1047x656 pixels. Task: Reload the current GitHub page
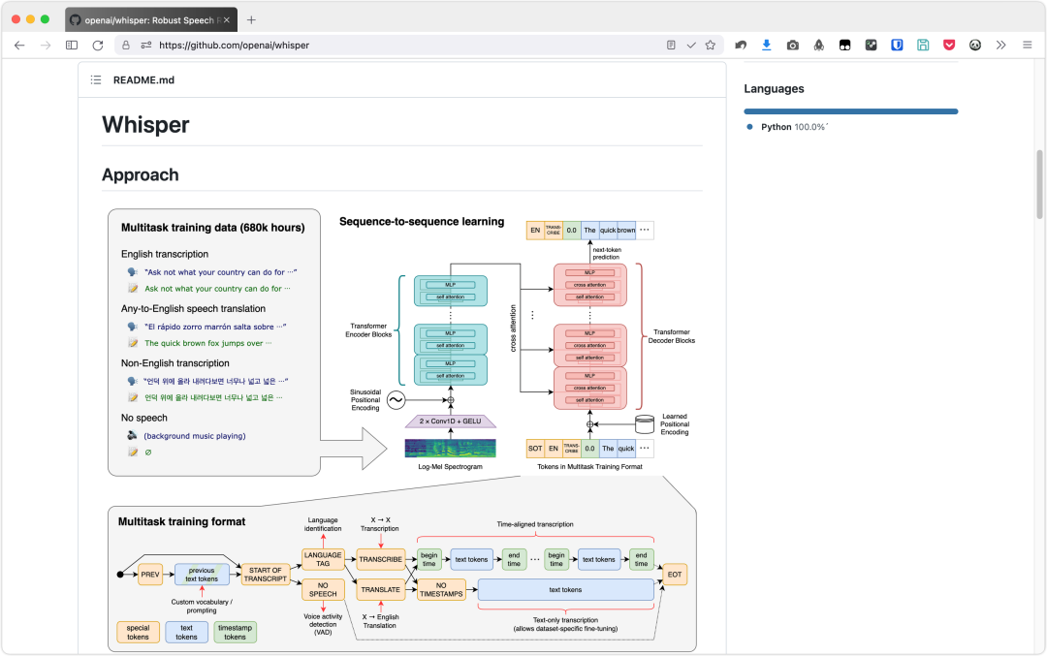[x=98, y=45]
